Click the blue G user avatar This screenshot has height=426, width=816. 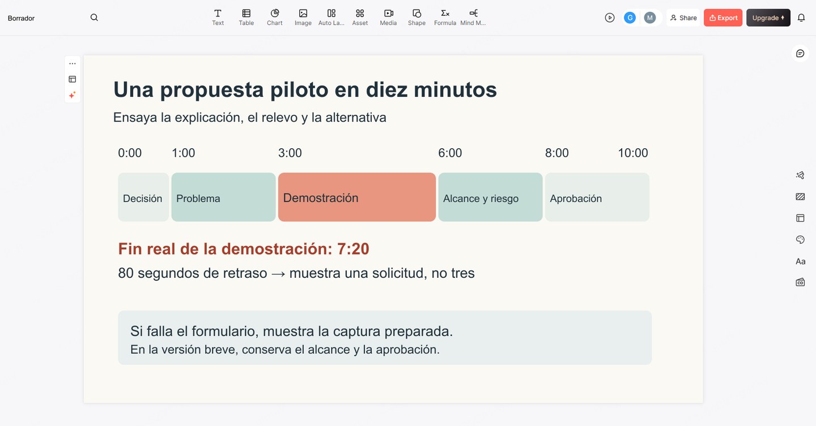tap(630, 18)
